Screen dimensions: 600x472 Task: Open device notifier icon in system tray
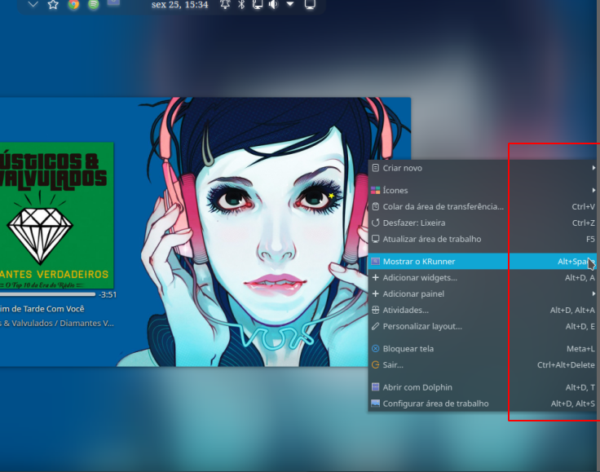pyautogui.click(x=258, y=5)
